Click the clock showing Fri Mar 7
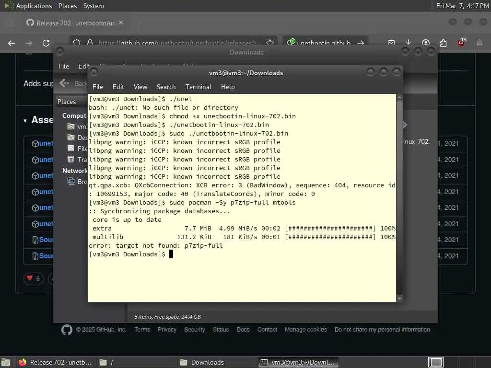The height and width of the screenshot is (368, 491). (462, 6)
